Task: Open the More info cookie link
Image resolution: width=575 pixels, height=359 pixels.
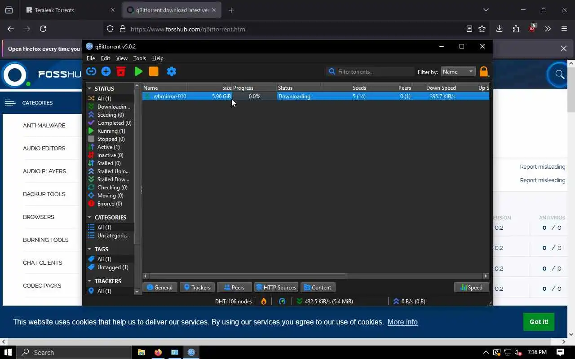Action: pos(402,322)
